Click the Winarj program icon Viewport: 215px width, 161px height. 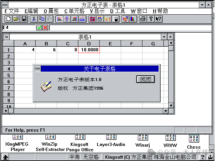pos(143,137)
